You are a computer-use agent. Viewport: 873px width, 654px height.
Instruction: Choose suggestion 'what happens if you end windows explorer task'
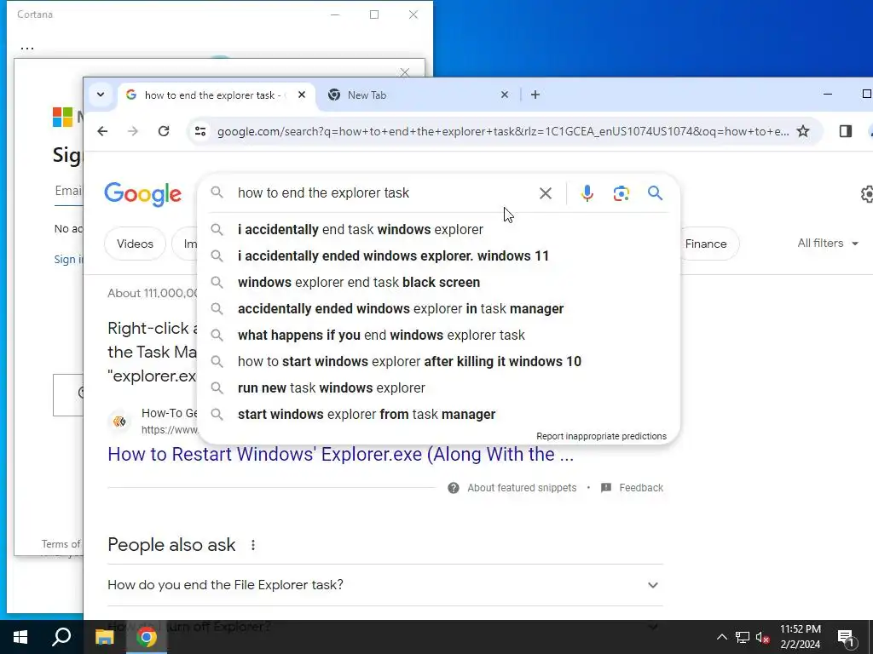pyautogui.click(x=439, y=335)
